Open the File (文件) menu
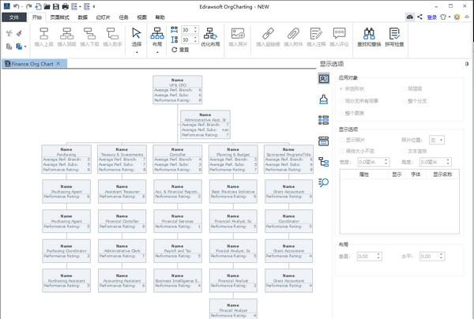This screenshot has width=474, height=319. [x=14, y=17]
